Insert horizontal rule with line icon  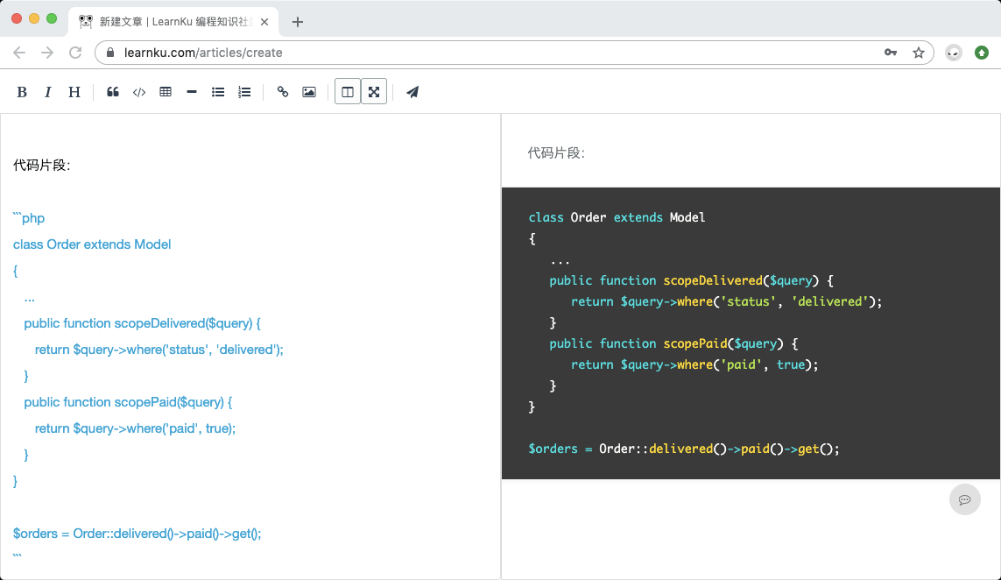point(192,92)
